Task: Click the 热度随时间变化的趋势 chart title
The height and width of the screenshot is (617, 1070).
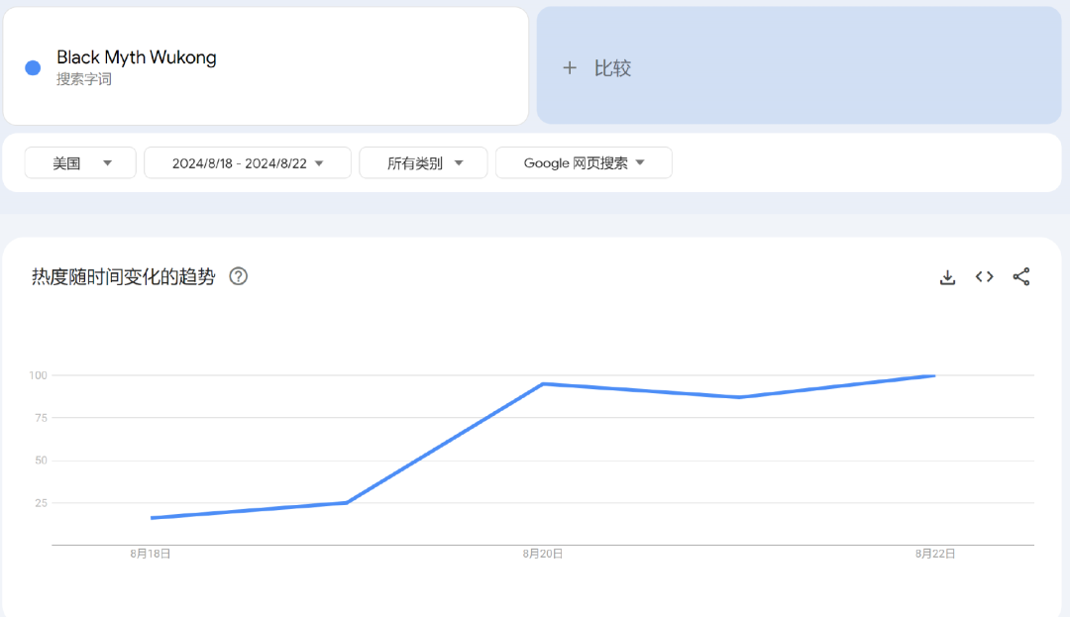Action: coord(124,276)
